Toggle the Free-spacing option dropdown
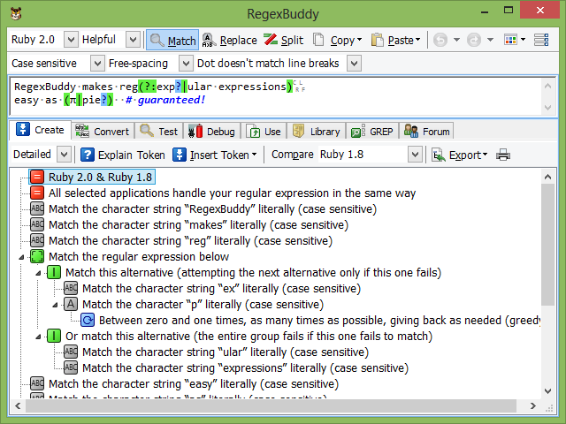Screen dimensions: 566x424 pyautogui.click(x=186, y=64)
